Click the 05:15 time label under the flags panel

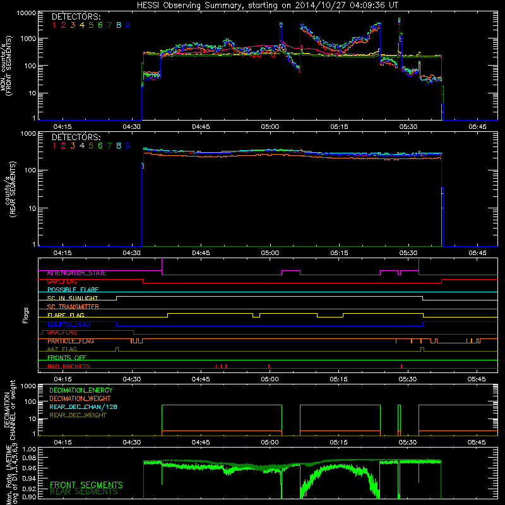point(339,379)
